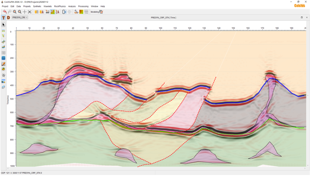
Task: Click the fit-to-window zoom icon
Action: pos(30,12)
